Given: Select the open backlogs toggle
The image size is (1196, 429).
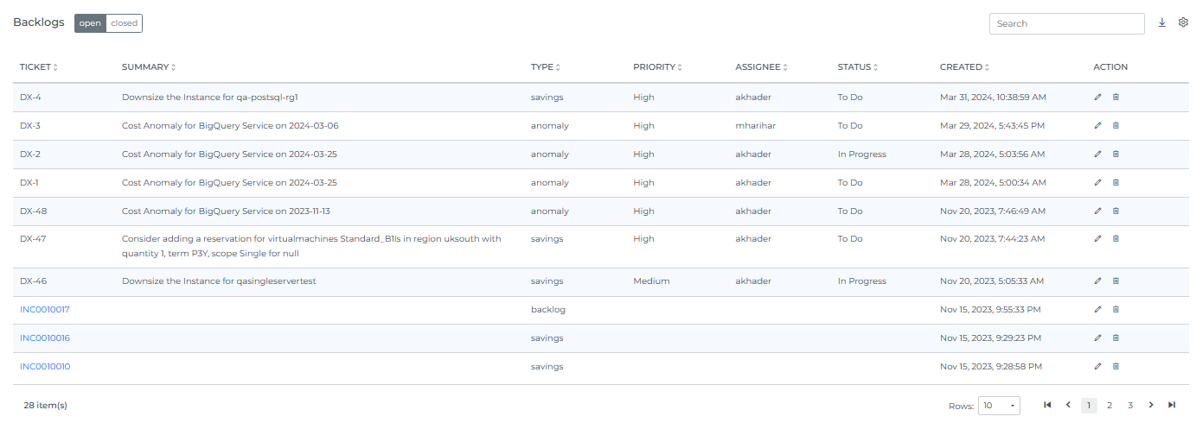Looking at the screenshot, I should point(90,23).
